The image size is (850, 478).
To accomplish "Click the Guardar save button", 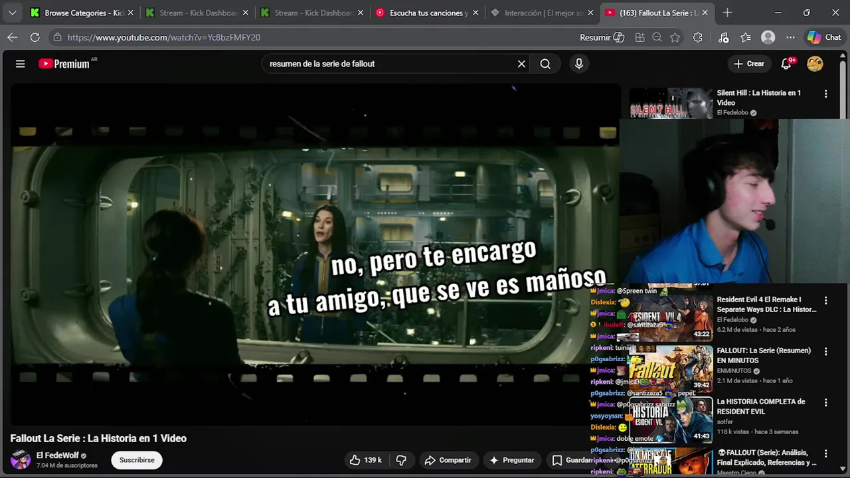I will tap(572, 460).
